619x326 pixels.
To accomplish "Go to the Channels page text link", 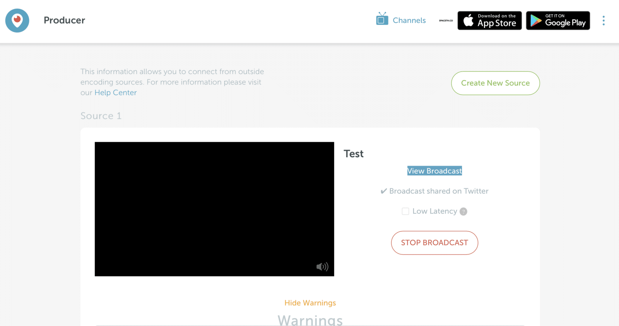I will (409, 20).
